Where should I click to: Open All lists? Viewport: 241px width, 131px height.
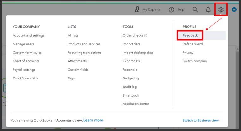coord(73,35)
